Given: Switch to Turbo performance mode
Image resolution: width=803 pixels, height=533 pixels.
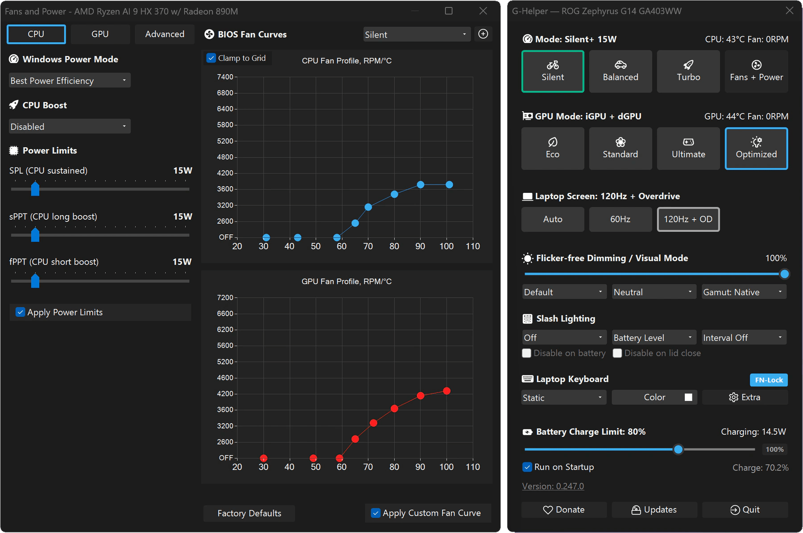Looking at the screenshot, I should coord(688,71).
